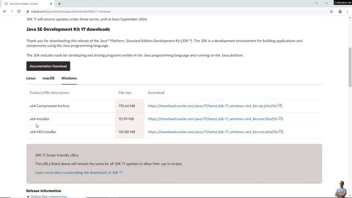Open the tab search dropdown arrow
This screenshot has height=198, width=352.
(317, 3)
